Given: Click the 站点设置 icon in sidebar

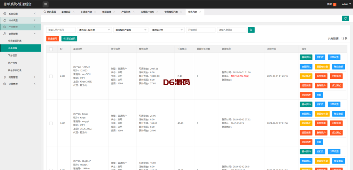Looking at the screenshot, I should (x=5, y=20).
